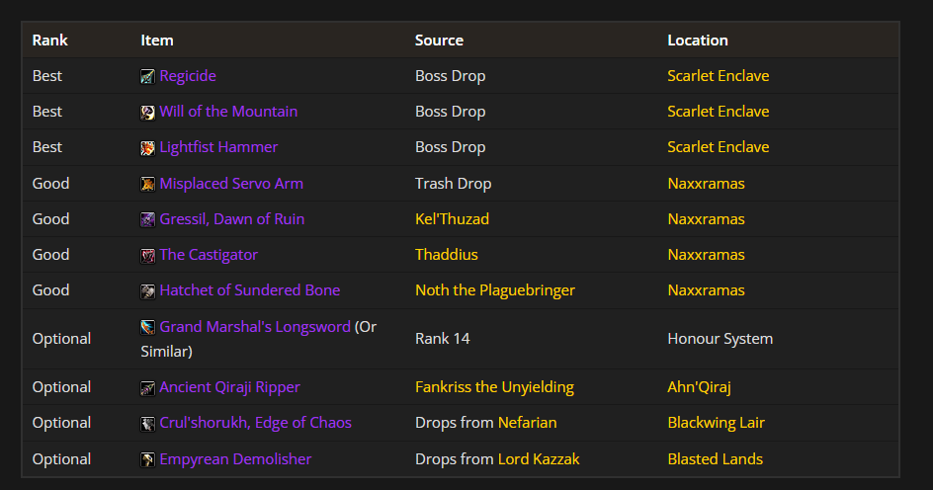Click the Grand Marshal's Longsword icon
Image resolution: width=933 pixels, height=490 pixels.
click(147, 328)
